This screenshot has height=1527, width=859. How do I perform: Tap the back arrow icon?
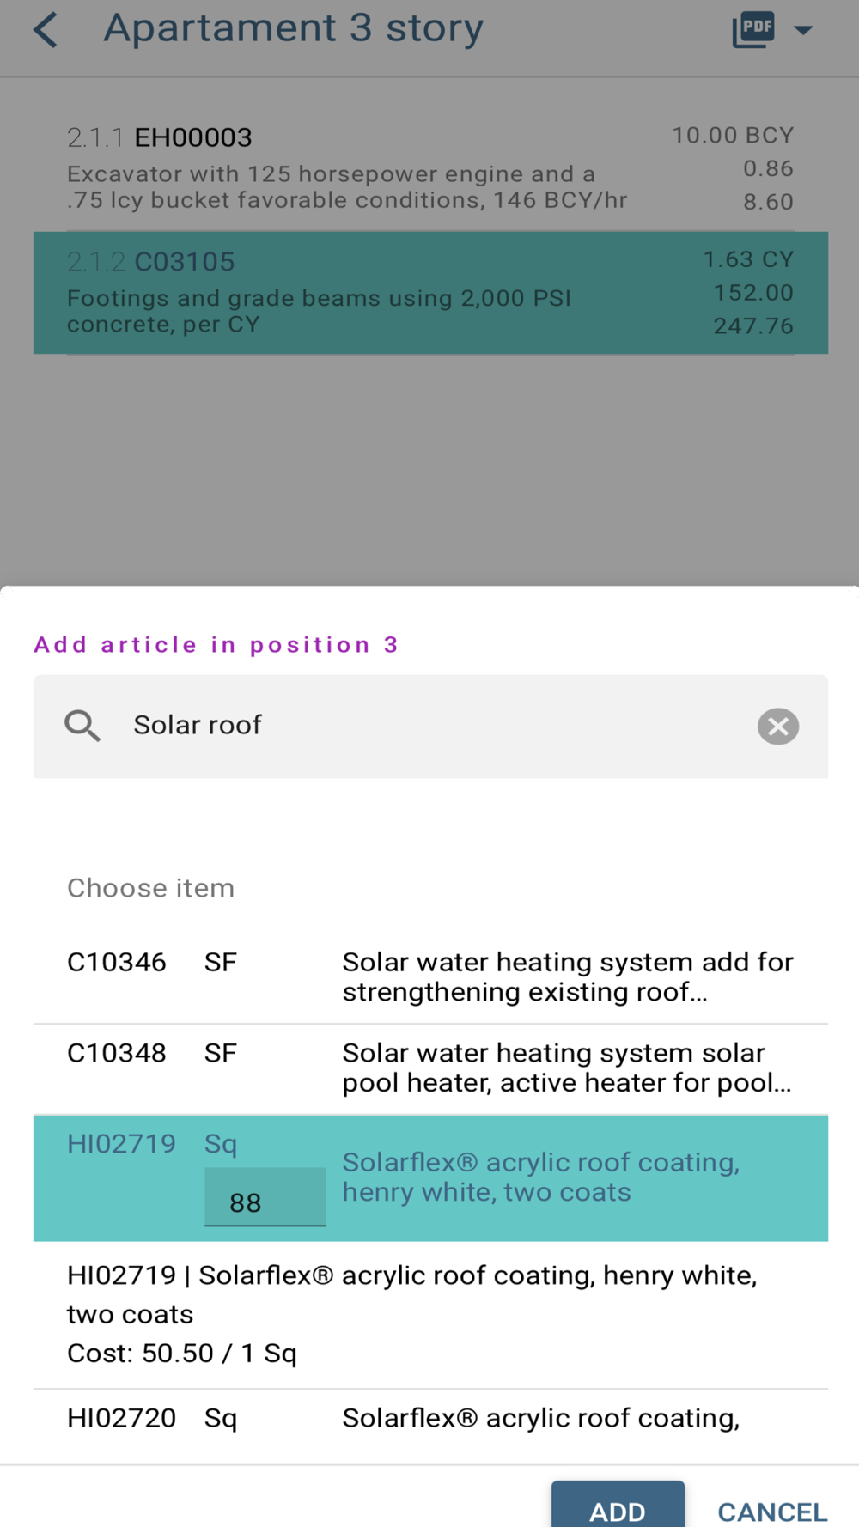(46, 30)
